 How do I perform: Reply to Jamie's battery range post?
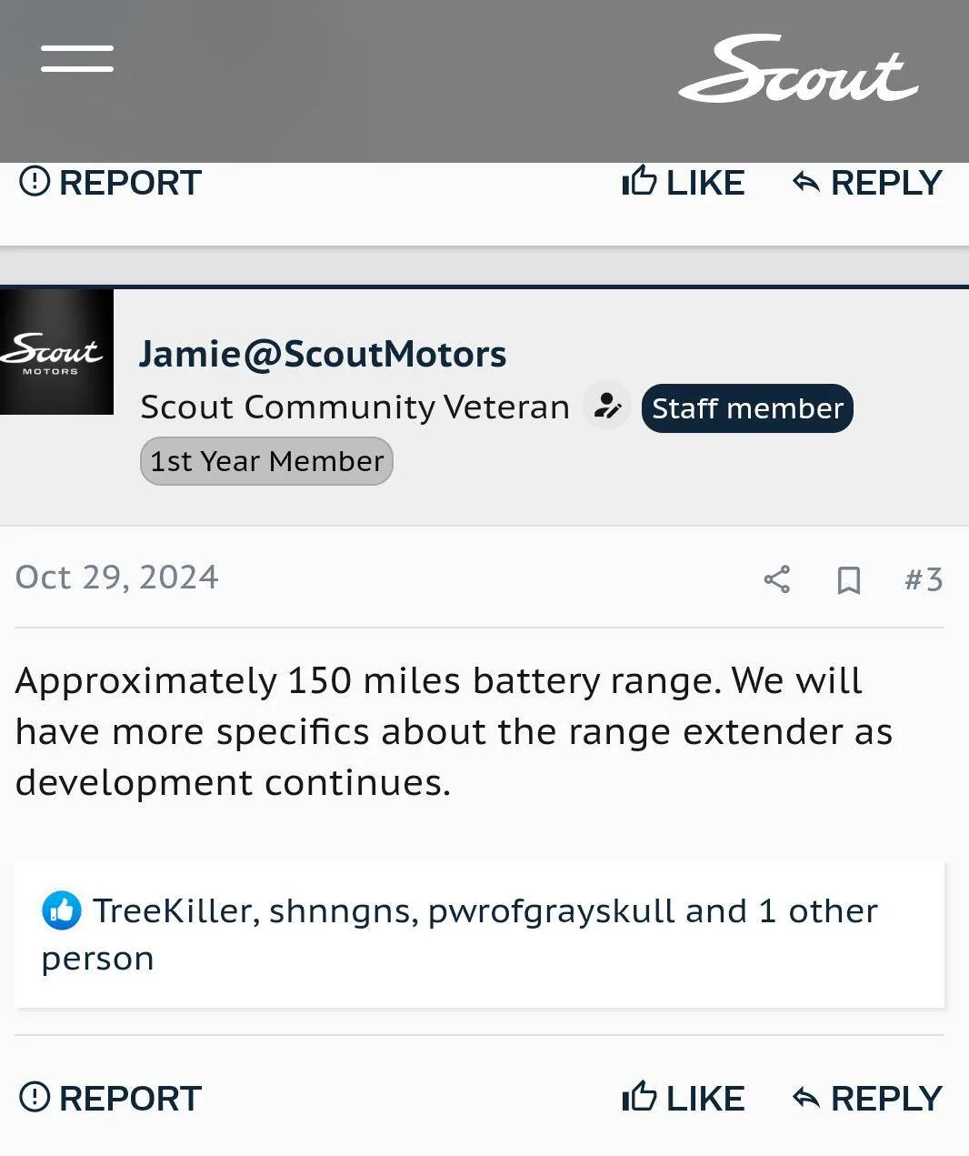point(867,1098)
